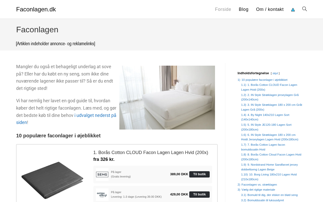Image resolution: width=323 pixels, height=202 pixels.
Task: Follow the 'i udvalget nederst på siden' link
Action: tap(66, 119)
